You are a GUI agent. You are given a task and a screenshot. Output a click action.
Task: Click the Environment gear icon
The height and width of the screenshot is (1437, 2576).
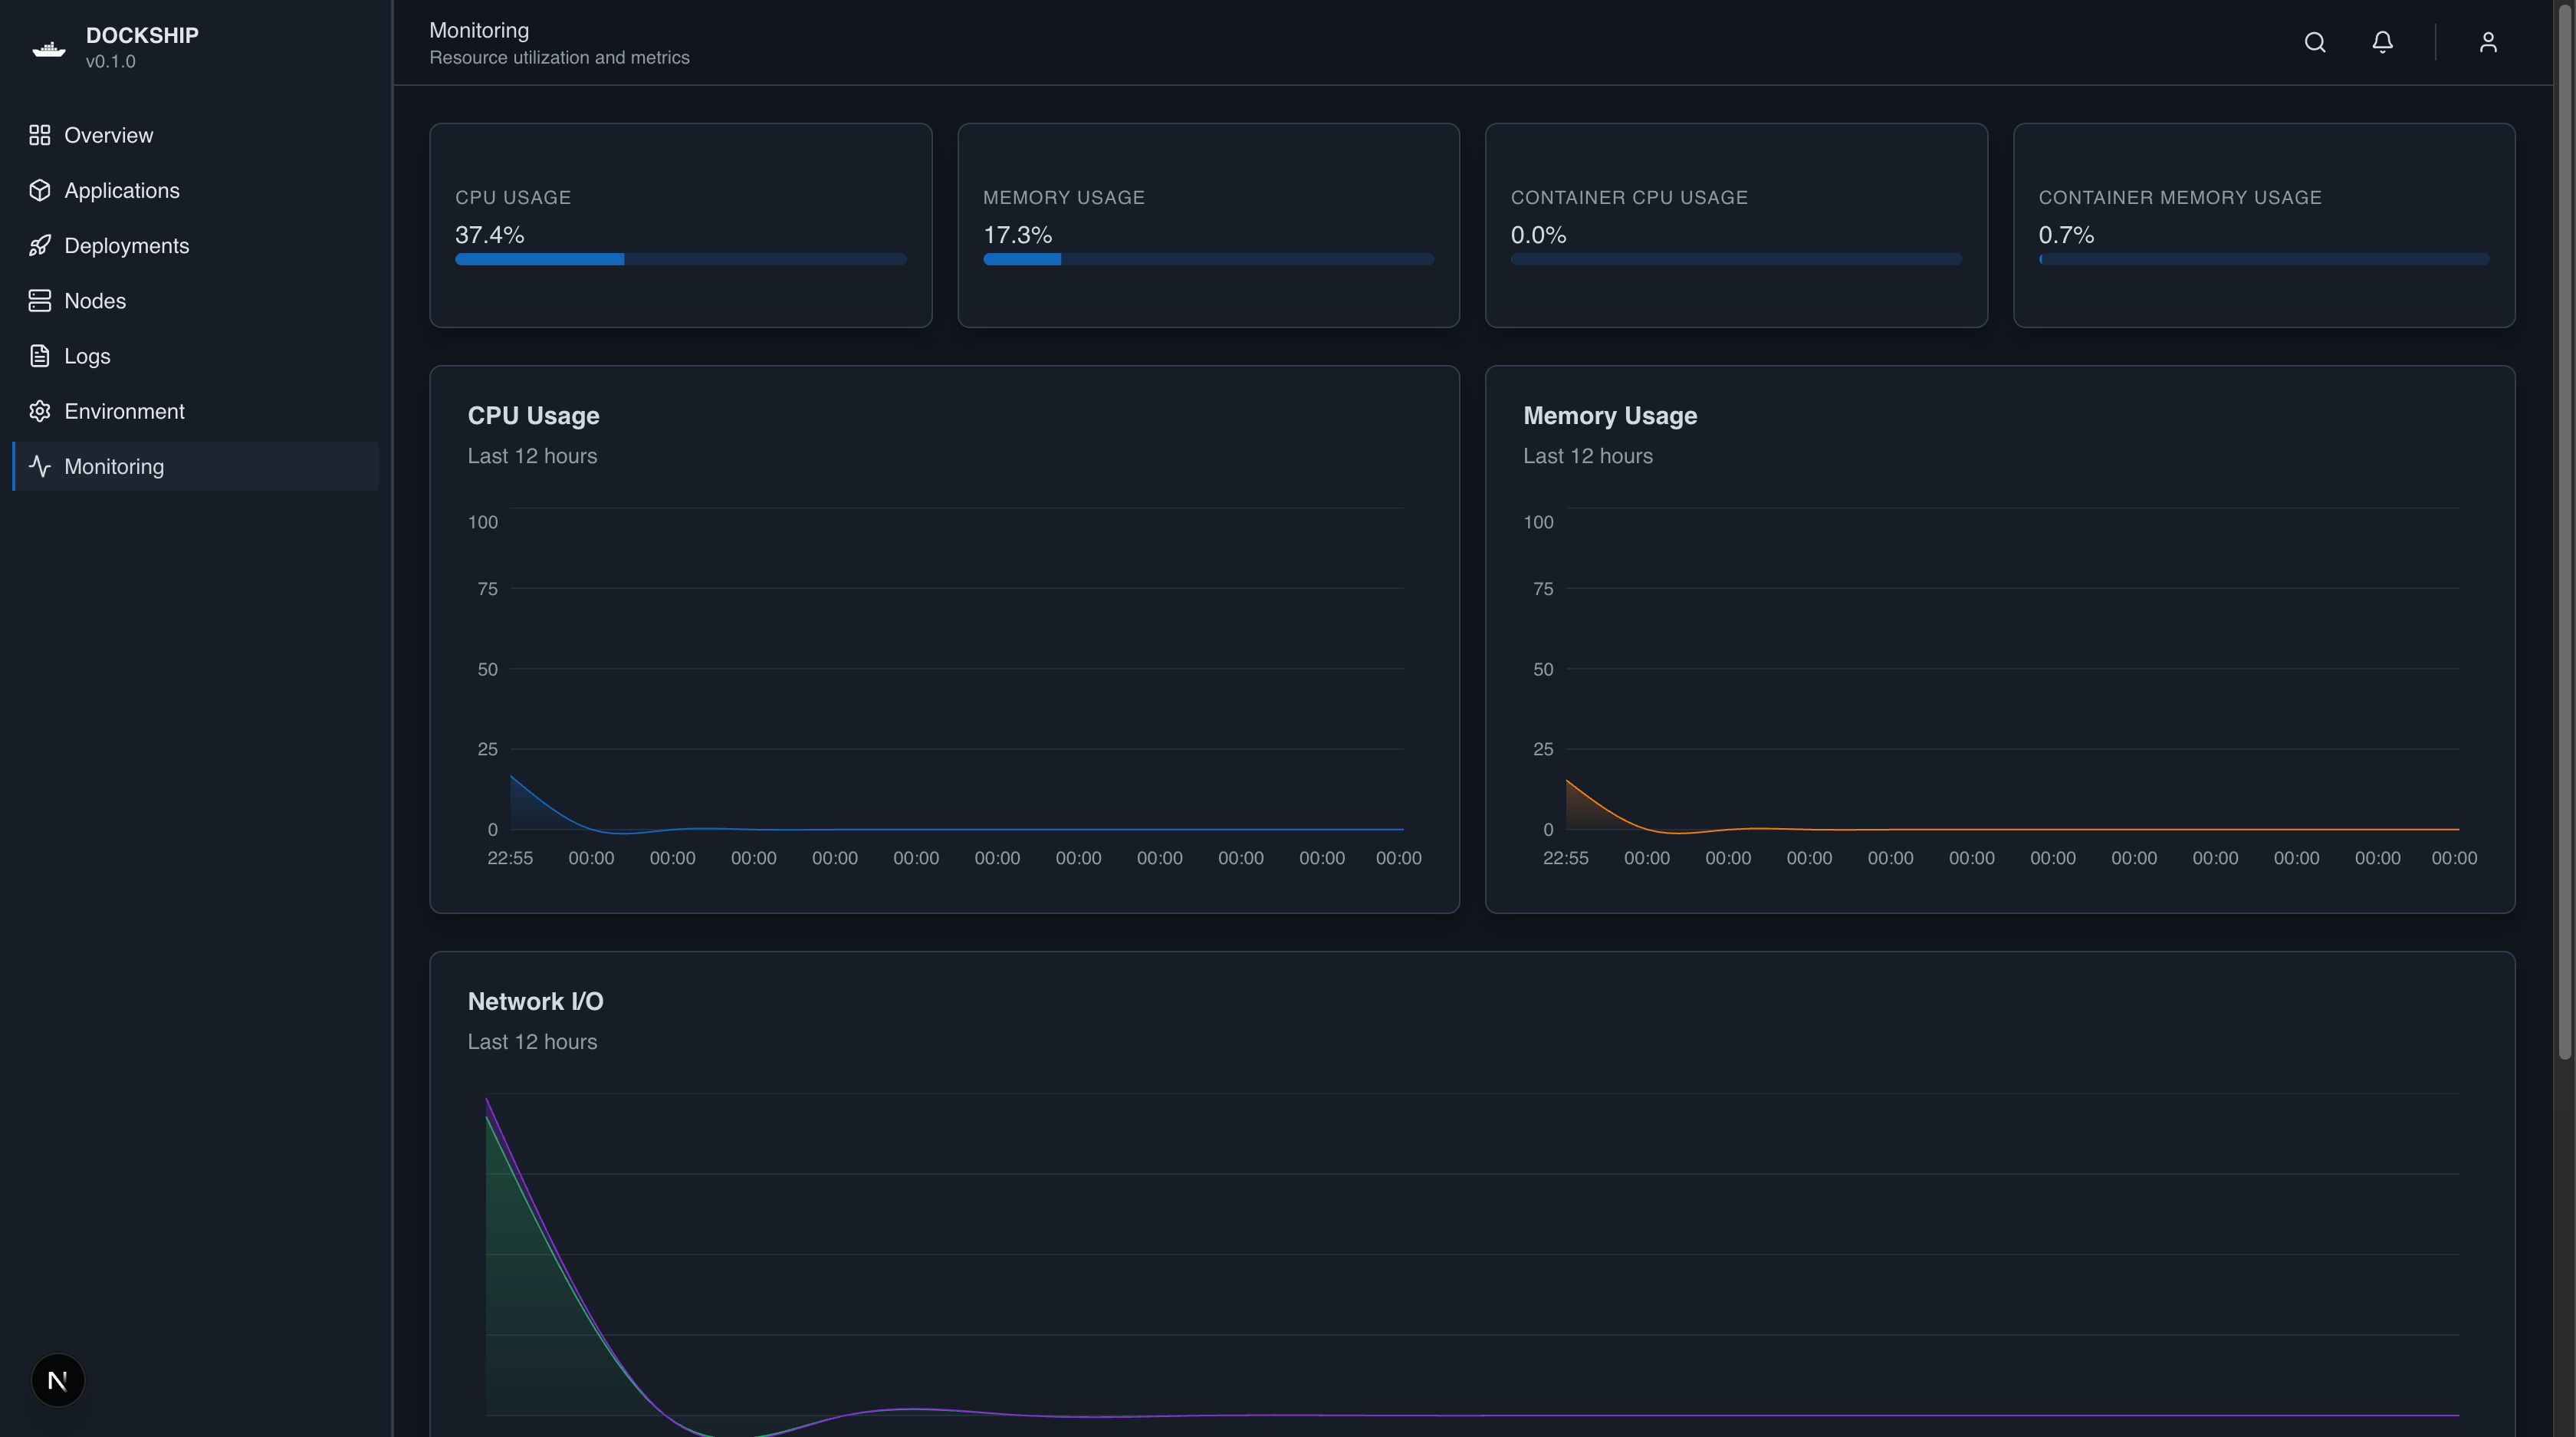click(39, 411)
